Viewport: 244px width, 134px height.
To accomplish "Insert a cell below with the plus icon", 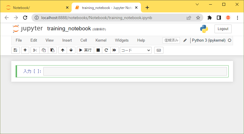I will point(25,50).
